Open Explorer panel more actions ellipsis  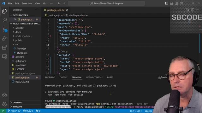pyautogui.click(x=37, y=10)
